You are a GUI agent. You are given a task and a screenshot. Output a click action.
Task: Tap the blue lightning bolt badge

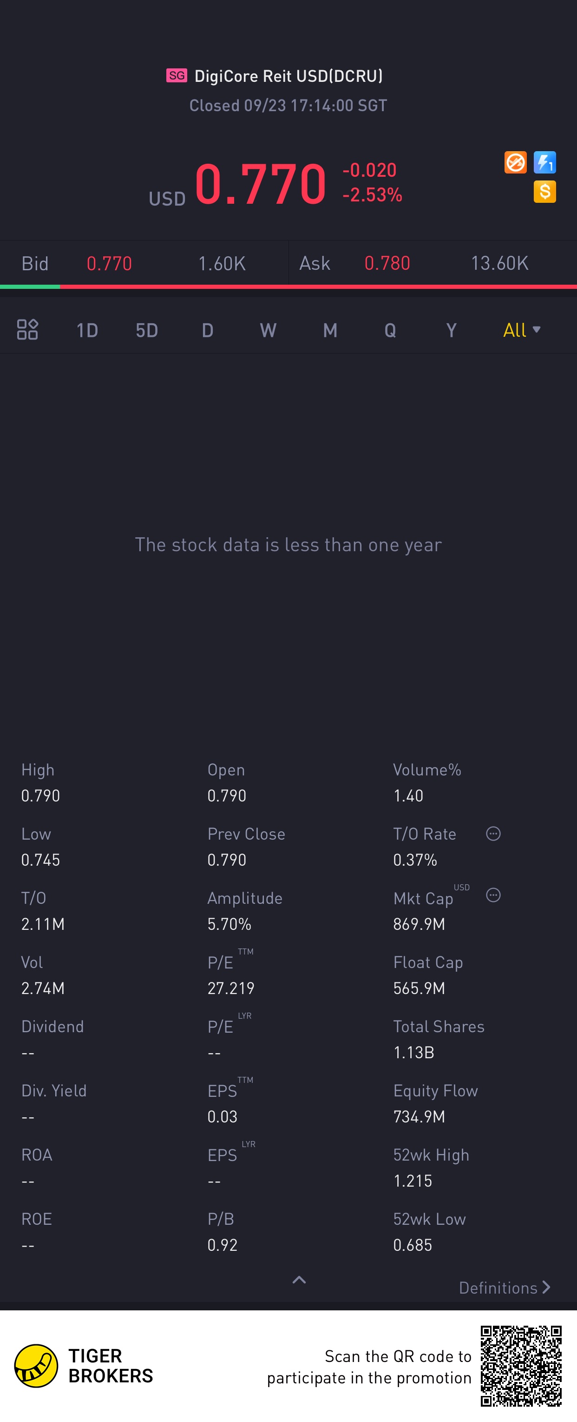(x=544, y=163)
